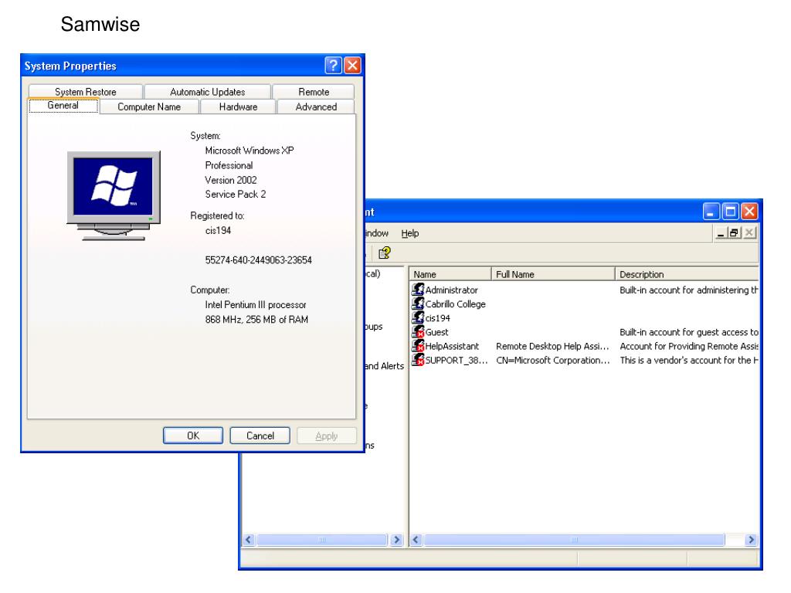The width and height of the screenshot is (791, 593).
Task: Minimize the management console window
Action: tap(711, 212)
